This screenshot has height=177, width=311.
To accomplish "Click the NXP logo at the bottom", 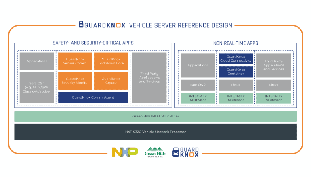I will (125, 152).
